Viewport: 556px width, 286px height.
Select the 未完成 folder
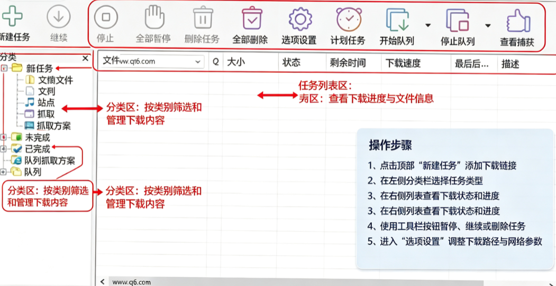click(x=31, y=137)
